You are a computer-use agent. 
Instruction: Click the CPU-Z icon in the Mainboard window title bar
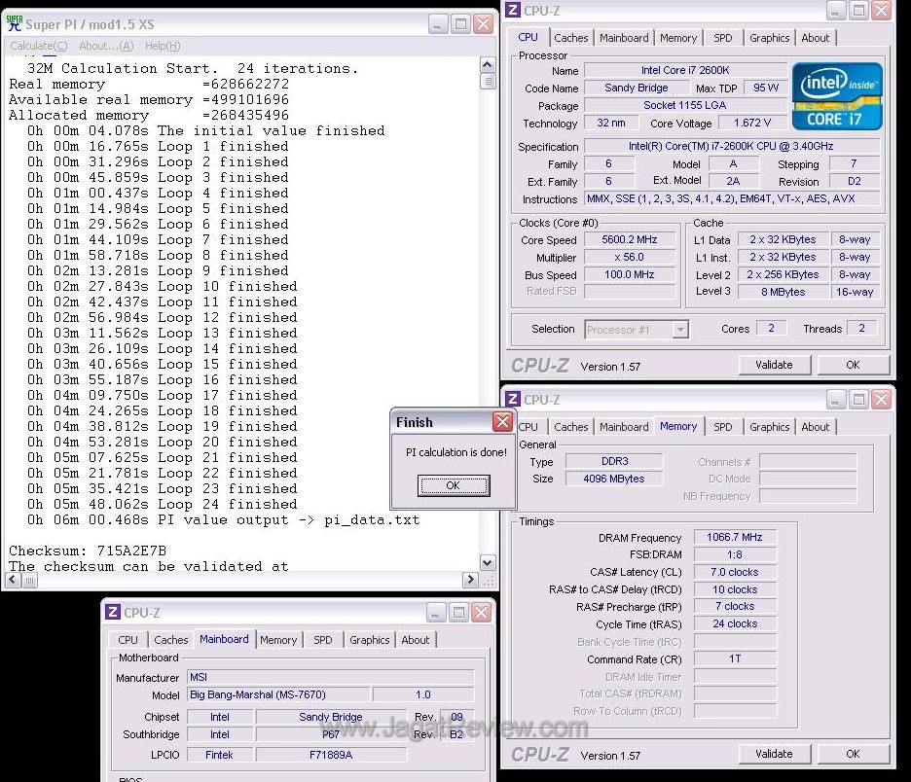pos(113,613)
